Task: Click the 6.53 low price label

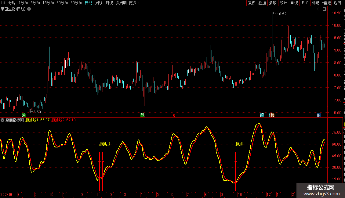Action: 37,112
